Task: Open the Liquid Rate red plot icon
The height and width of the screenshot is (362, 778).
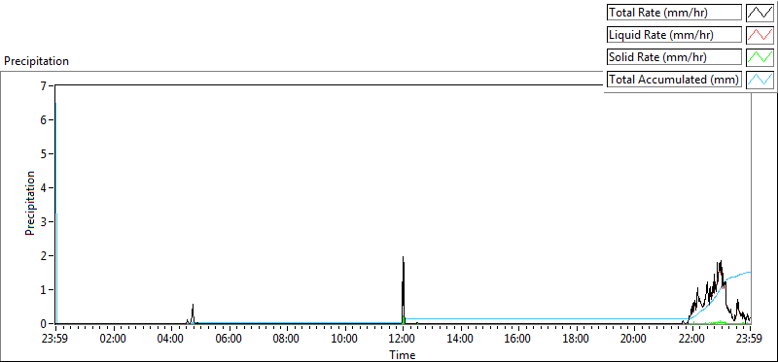Action: tap(760, 35)
